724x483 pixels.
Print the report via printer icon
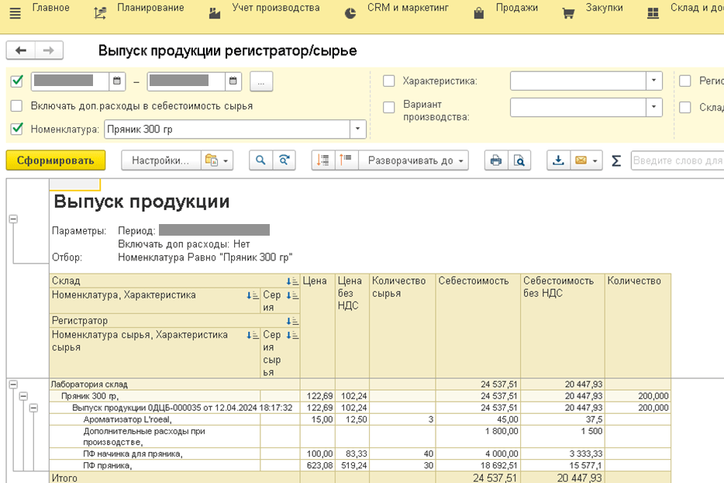tap(496, 160)
